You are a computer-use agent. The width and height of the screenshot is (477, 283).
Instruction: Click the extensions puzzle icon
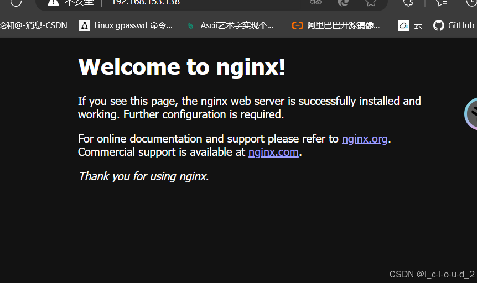tap(408, 2)
